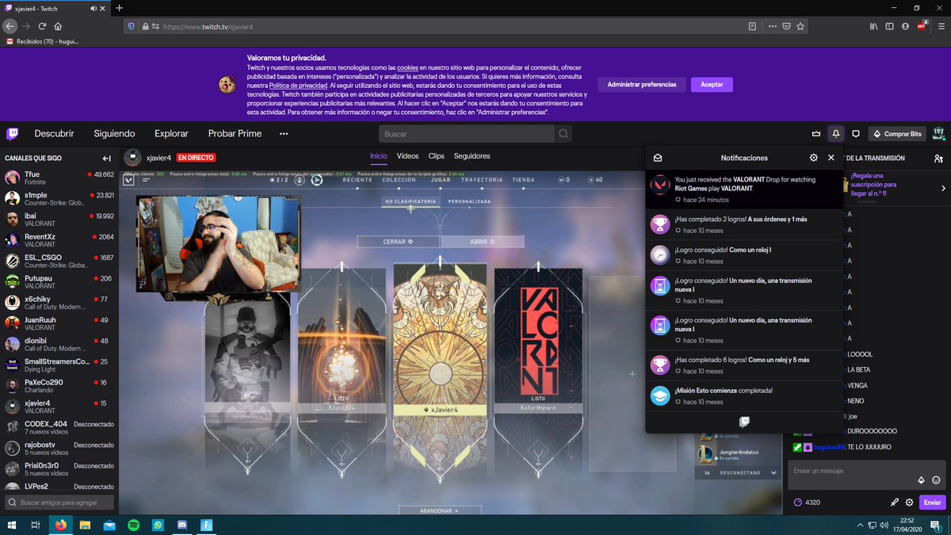The image size is (951, 535).
Task: Open Spotify from the taskbar
Action: tap(133, 525)
